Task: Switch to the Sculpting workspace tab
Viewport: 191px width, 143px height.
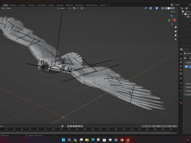Action: (22, 5)
